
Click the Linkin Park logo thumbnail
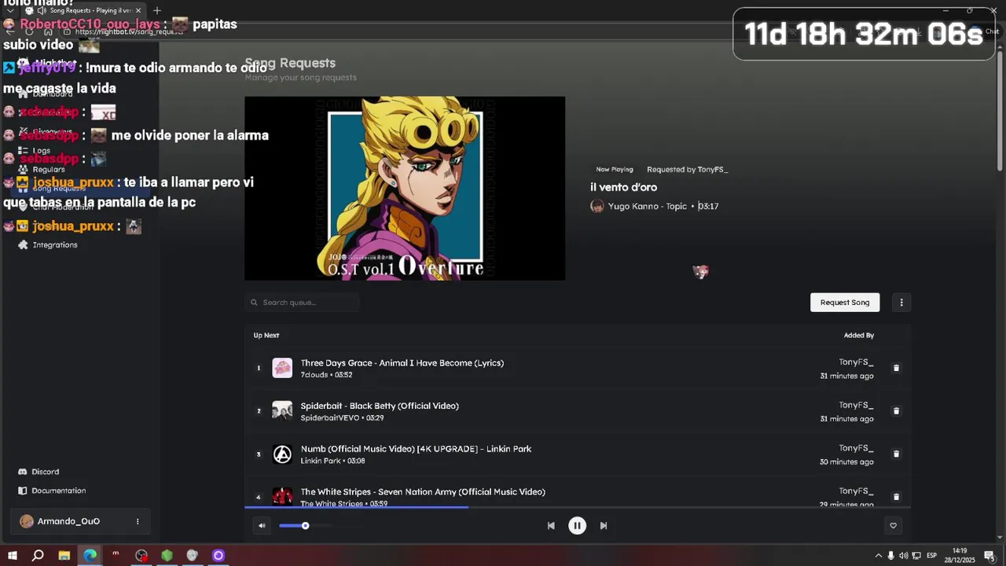coord(282,454)
